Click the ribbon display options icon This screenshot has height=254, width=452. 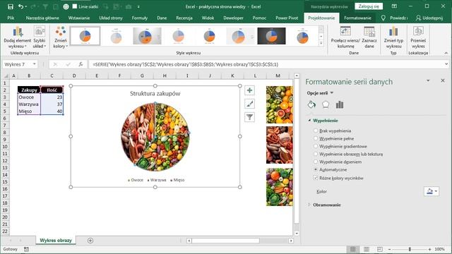(394, 6)
